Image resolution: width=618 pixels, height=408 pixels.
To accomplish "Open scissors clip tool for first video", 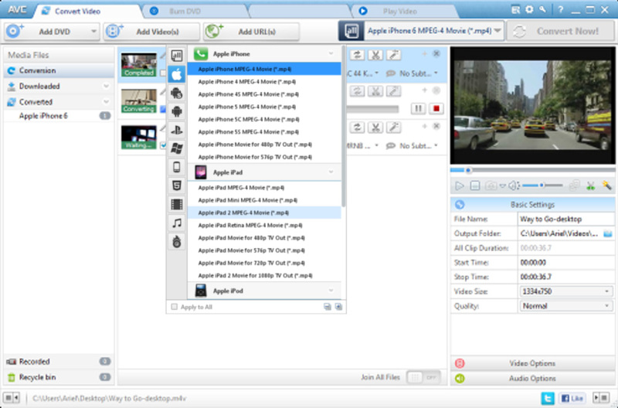I will point(375,55).
